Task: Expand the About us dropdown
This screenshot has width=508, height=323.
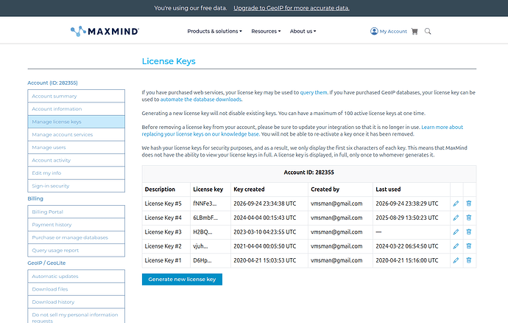Action: point(303,31)
